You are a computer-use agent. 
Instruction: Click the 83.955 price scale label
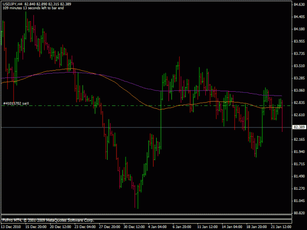pos(299,41)
